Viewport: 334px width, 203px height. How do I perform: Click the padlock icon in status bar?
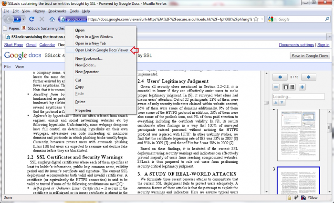point(290,198)
